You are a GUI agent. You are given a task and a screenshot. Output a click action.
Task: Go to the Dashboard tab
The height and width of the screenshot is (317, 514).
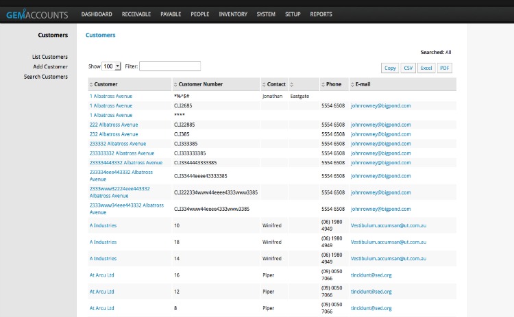point(96,14)
